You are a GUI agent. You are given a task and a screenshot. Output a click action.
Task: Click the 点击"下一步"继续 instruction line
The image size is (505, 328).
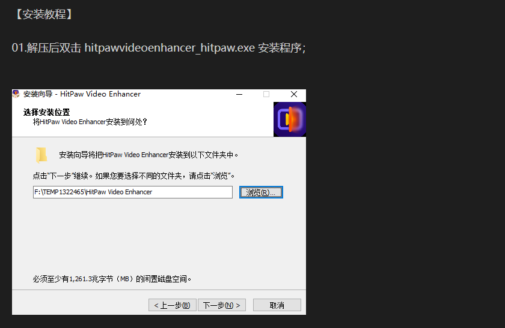134,176
